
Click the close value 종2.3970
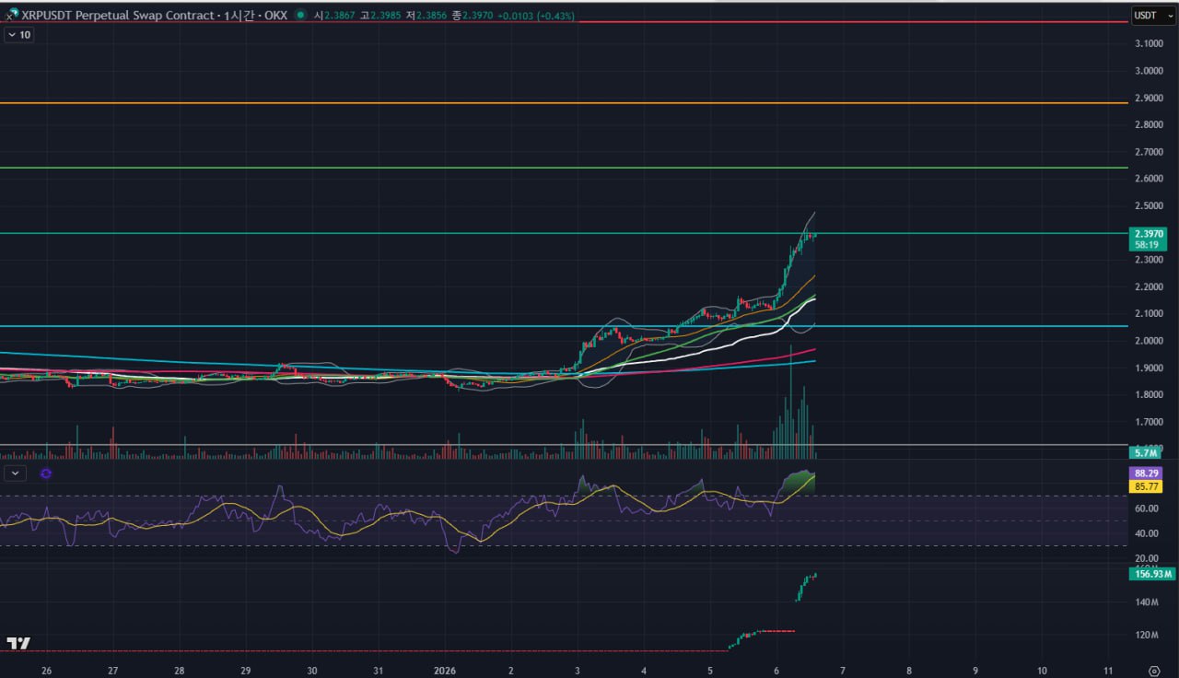pos(472,16)
